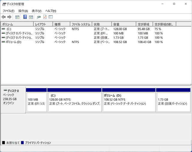Image resolution: width=192 pixels, height=152 pixels.
Task: Click the Forward arrow toolbar icon
Action: point(9,17)
